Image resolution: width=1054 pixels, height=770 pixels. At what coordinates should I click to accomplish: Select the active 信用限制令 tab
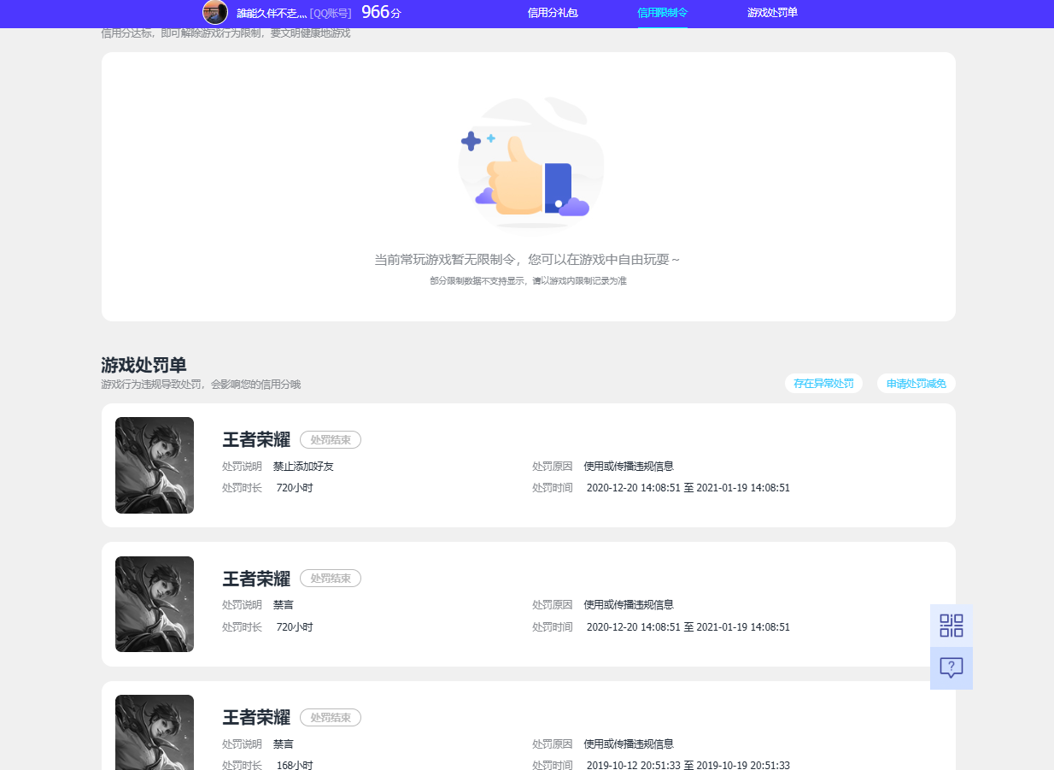(x=663, y=13)
